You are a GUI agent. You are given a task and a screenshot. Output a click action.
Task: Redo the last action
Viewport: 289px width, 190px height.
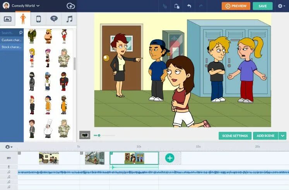tap(201, 6)
